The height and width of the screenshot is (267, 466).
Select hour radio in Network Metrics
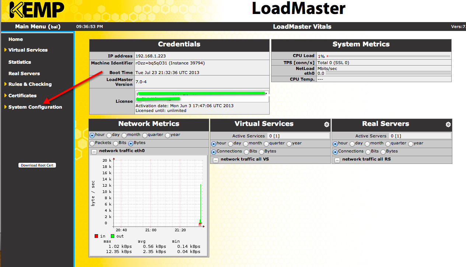[x=92, y=135]
